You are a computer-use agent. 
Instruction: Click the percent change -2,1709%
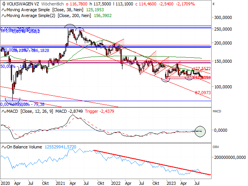coord(185,4)
